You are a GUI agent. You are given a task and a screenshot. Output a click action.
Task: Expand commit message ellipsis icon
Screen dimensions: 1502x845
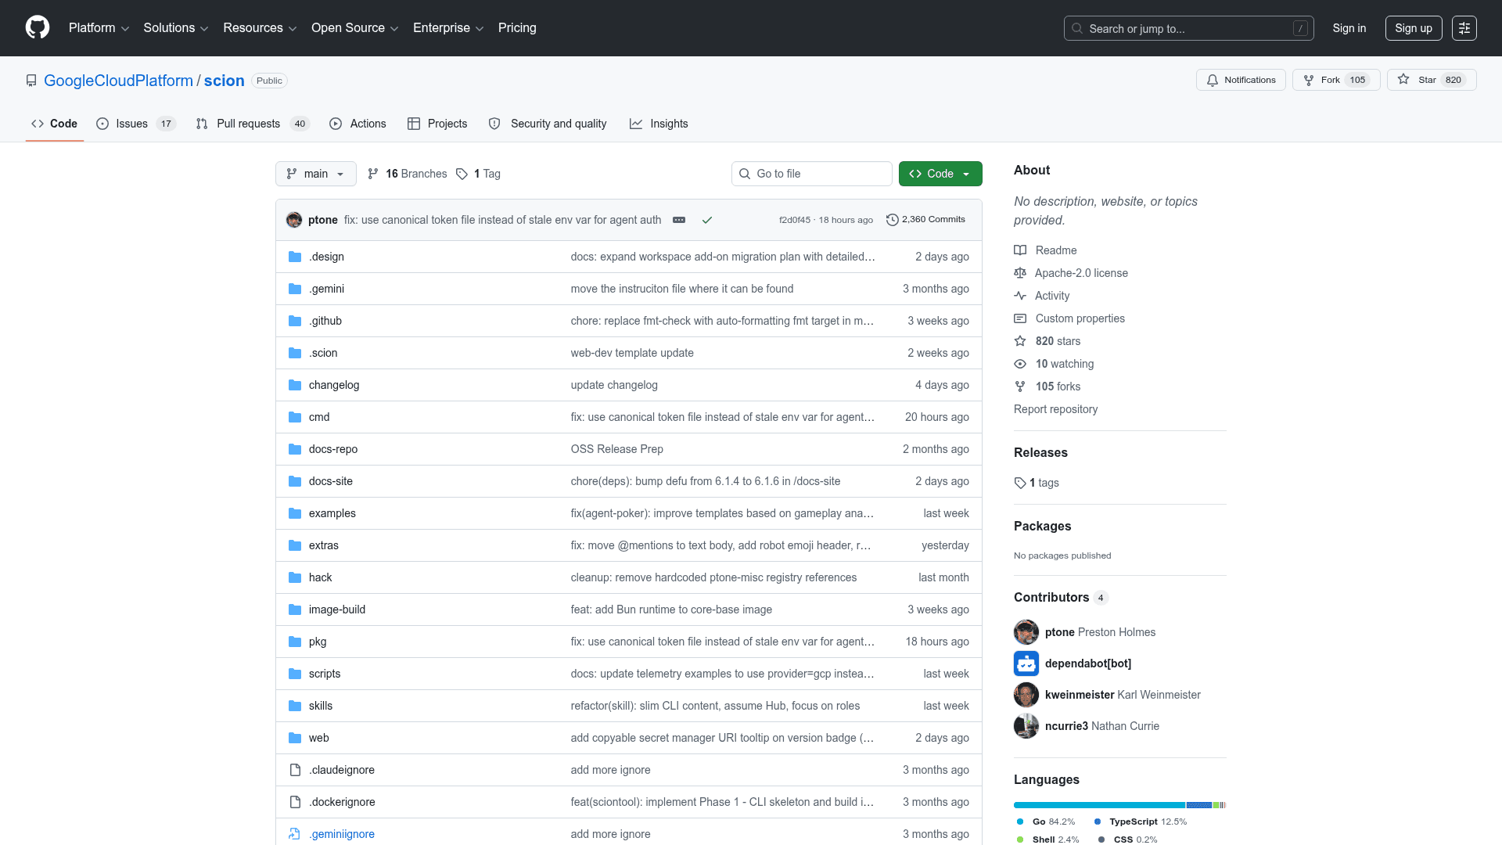[679, 220]
